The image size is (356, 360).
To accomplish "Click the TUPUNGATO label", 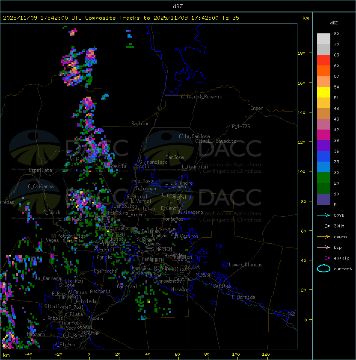I will [70, 298].
